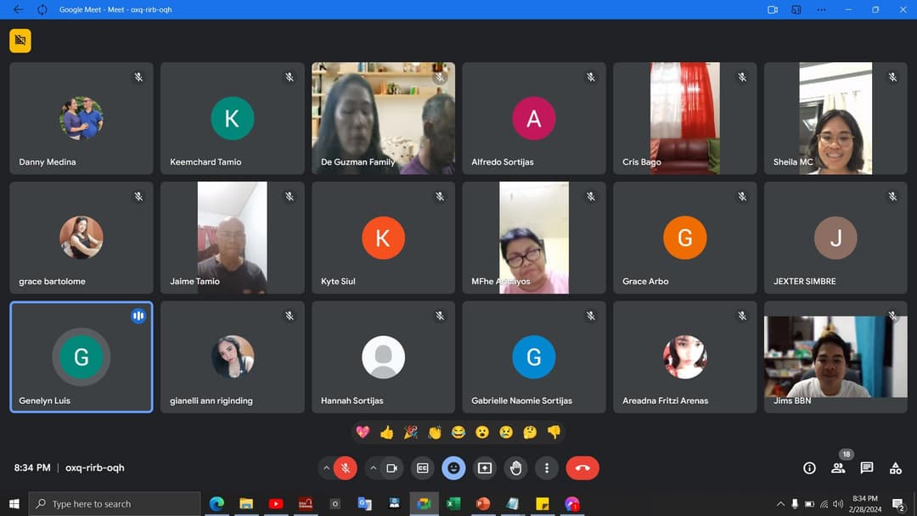The width and height of the screenshot is (917, 516).
Task: Select Sheila MC video tile
Action: (835, 118)
